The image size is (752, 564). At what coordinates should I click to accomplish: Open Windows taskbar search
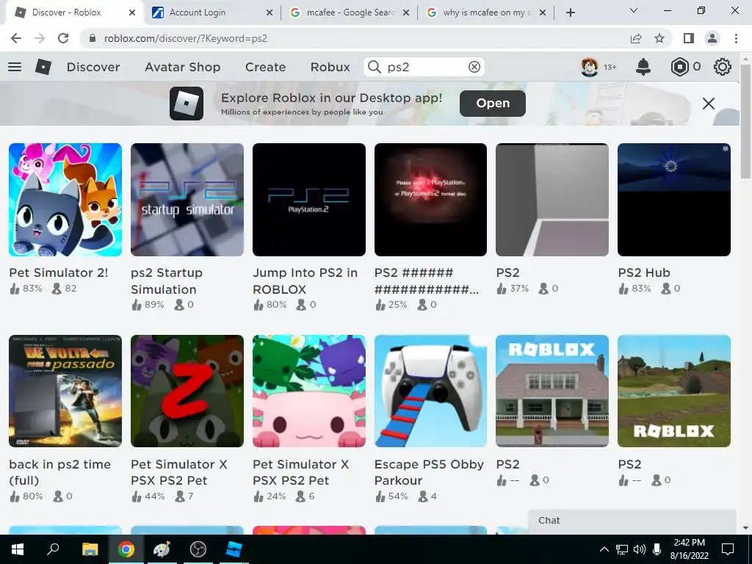(x=53, y=549)
